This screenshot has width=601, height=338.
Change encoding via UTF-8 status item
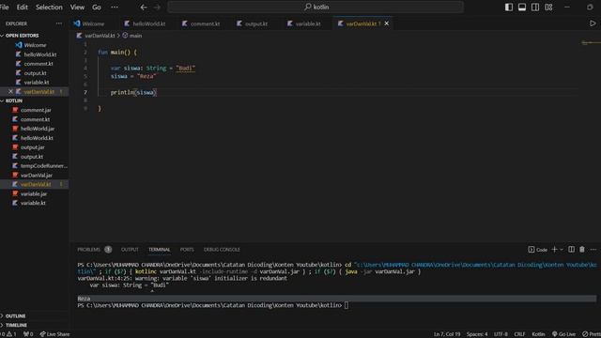click(501, 334)
